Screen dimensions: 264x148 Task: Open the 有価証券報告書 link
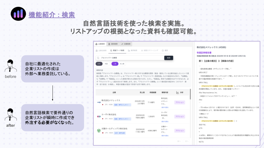(x=204, y=52)
